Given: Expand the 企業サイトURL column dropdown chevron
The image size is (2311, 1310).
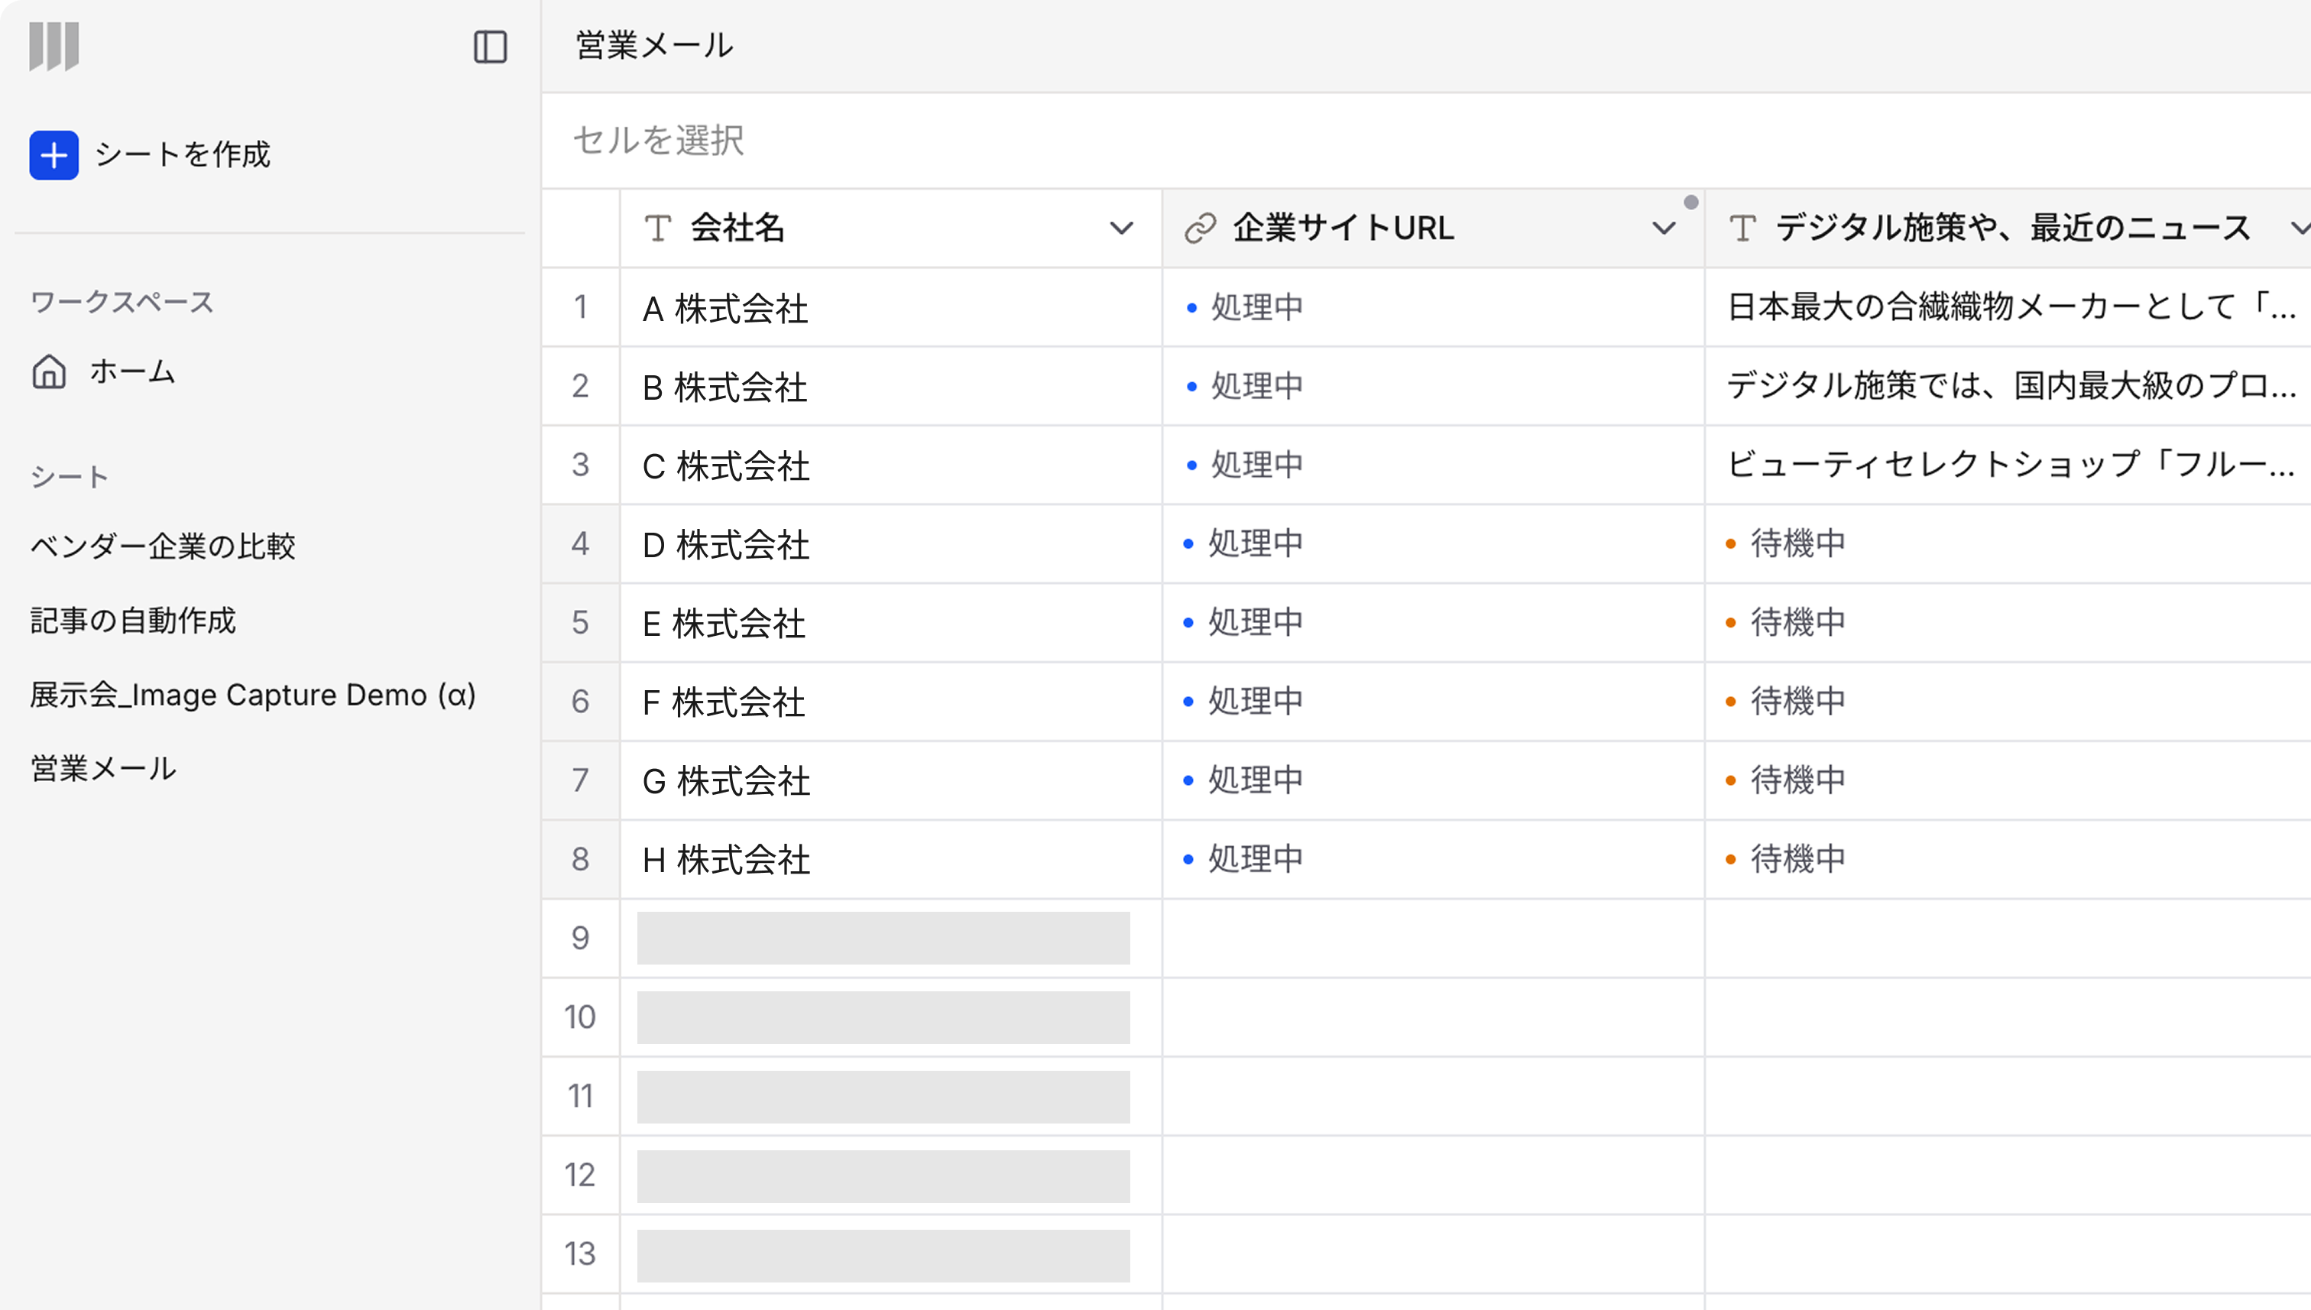Looking at the screenshot, I should point(1663,229).
